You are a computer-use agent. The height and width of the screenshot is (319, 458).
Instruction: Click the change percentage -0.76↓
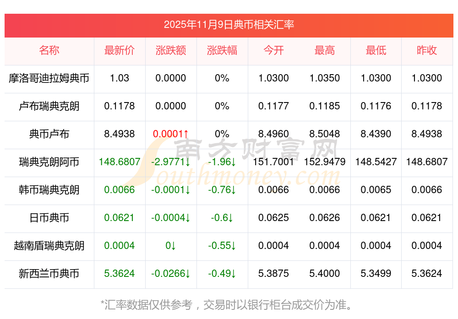click(222, 190)
